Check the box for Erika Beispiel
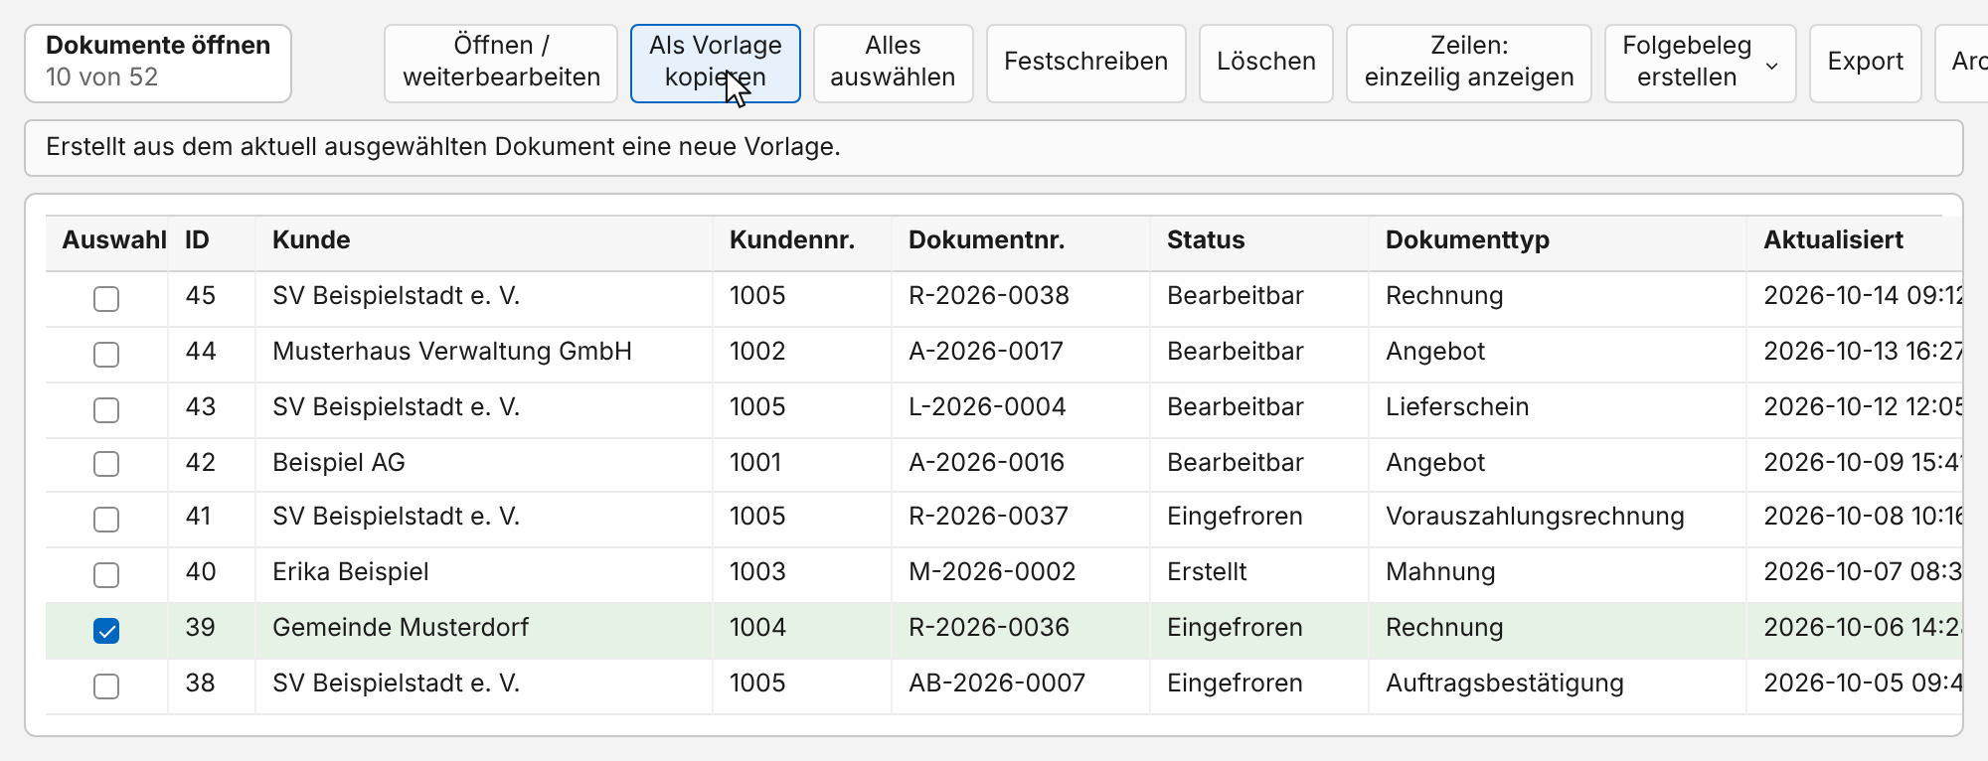The height and width of the screenshot is (761, 1988). click(106, 574)
